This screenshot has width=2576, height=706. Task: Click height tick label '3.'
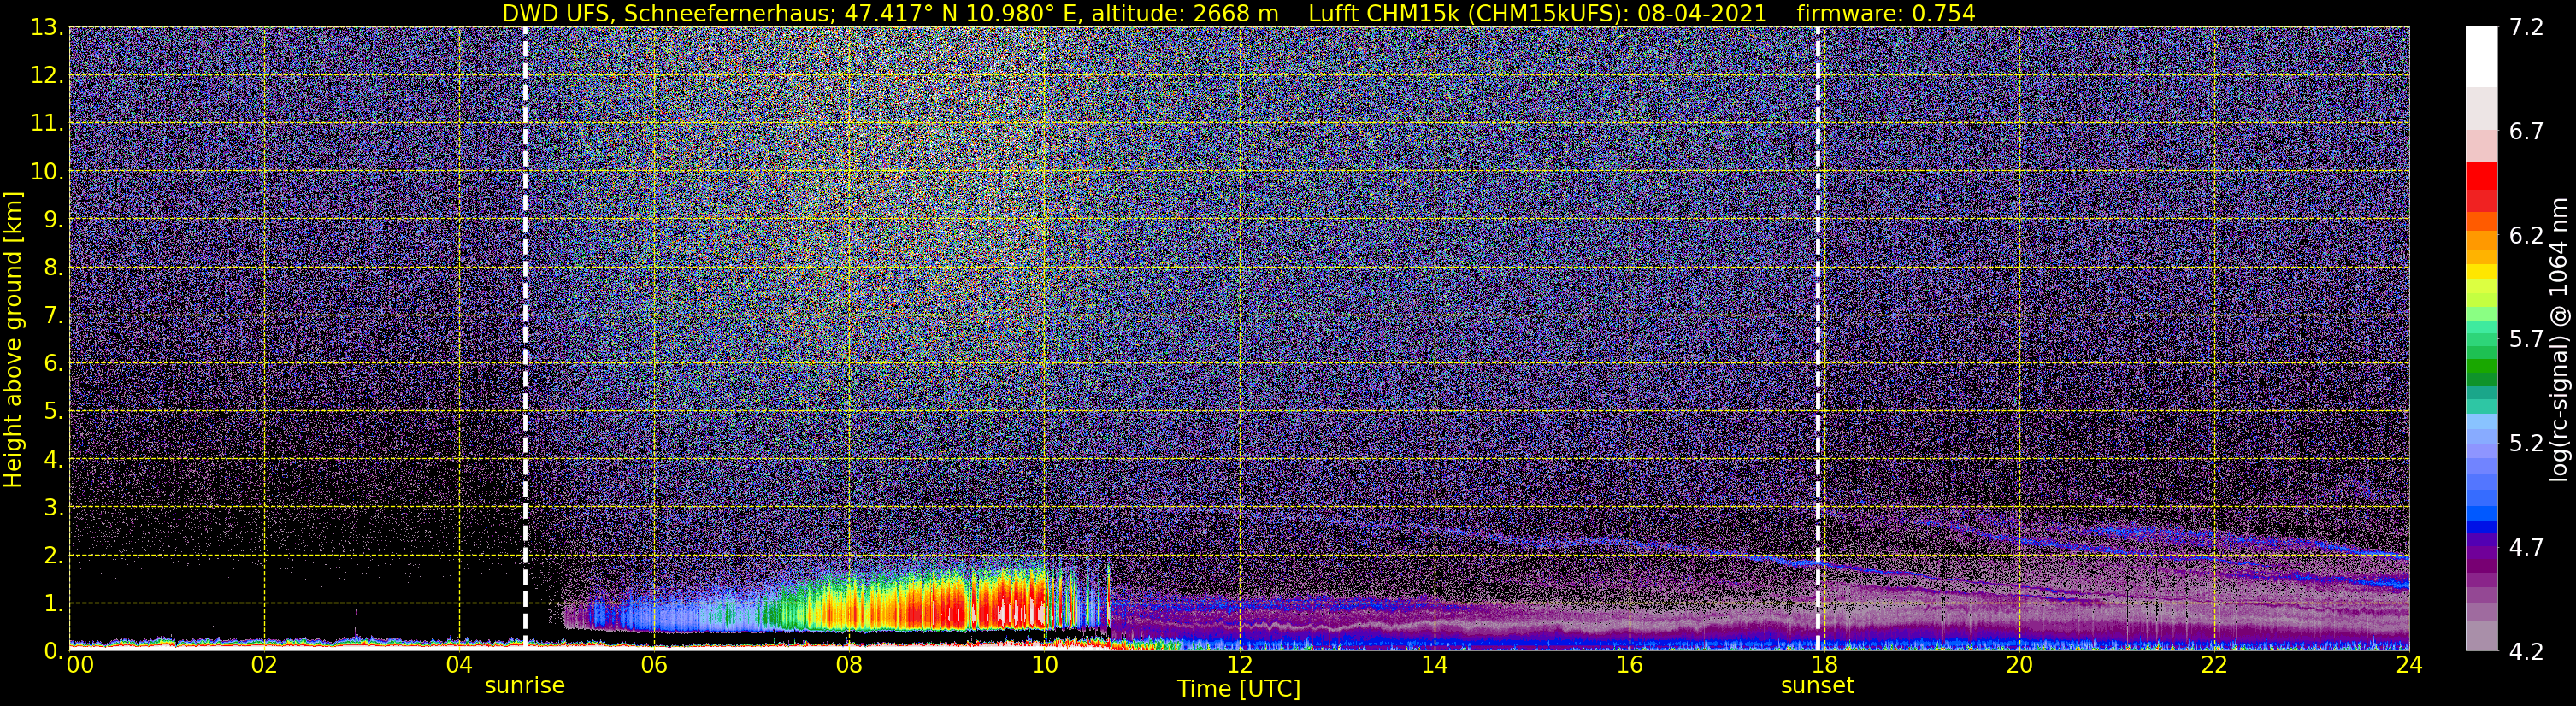pos(54,508)
